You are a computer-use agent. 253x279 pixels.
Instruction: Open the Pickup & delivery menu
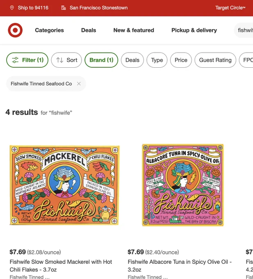tap(194, 30)
